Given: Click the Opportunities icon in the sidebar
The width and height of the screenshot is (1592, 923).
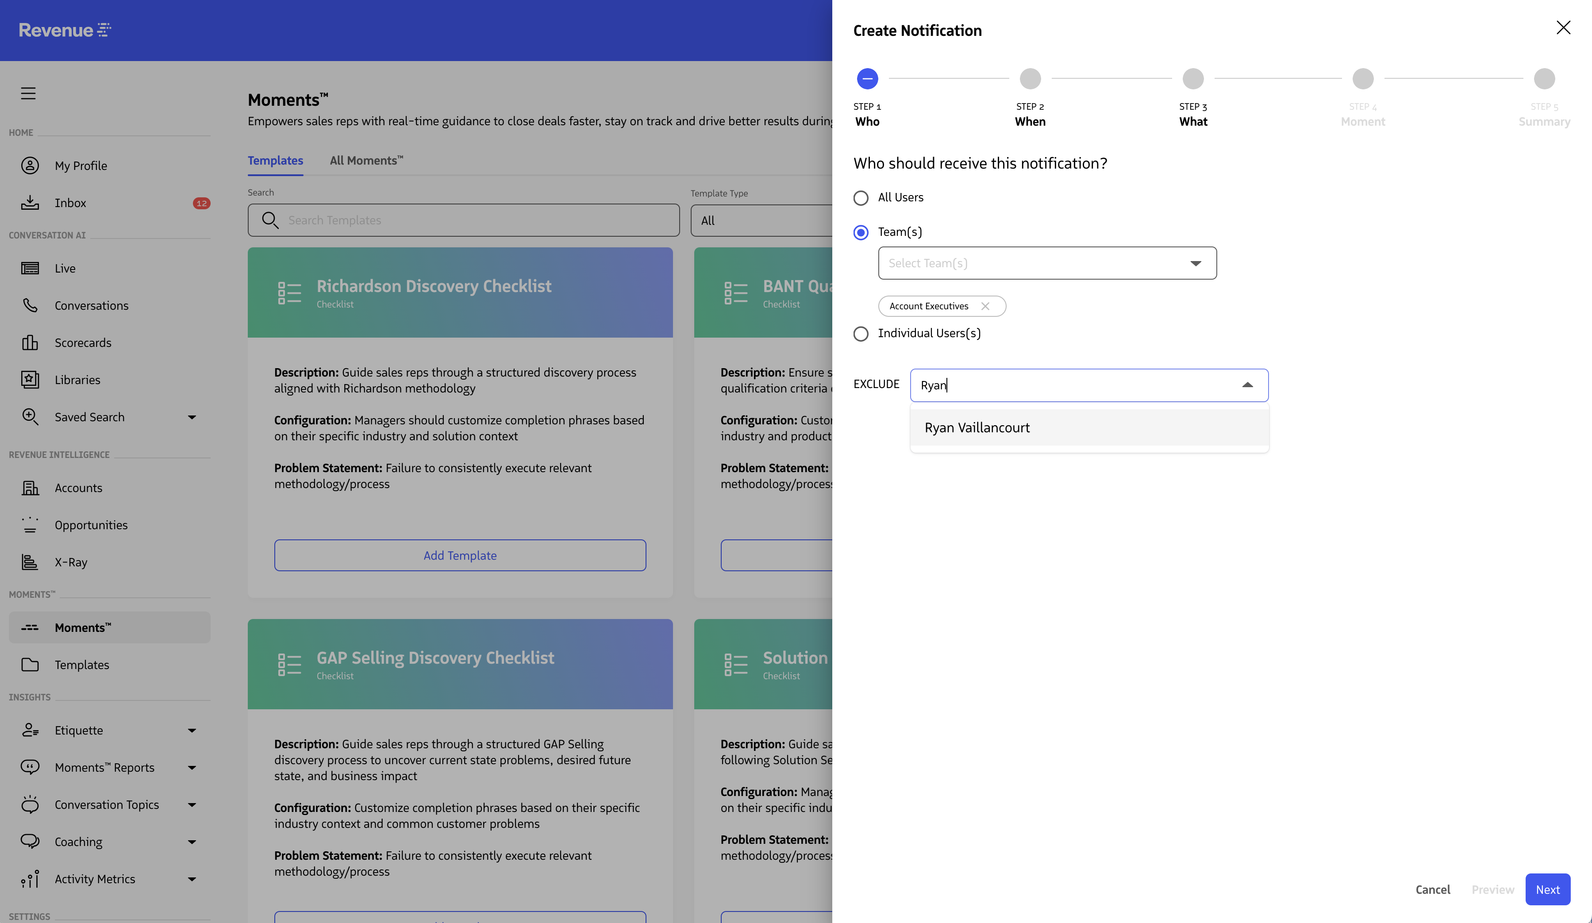Looking at the screenshot, I should [30, 525].
